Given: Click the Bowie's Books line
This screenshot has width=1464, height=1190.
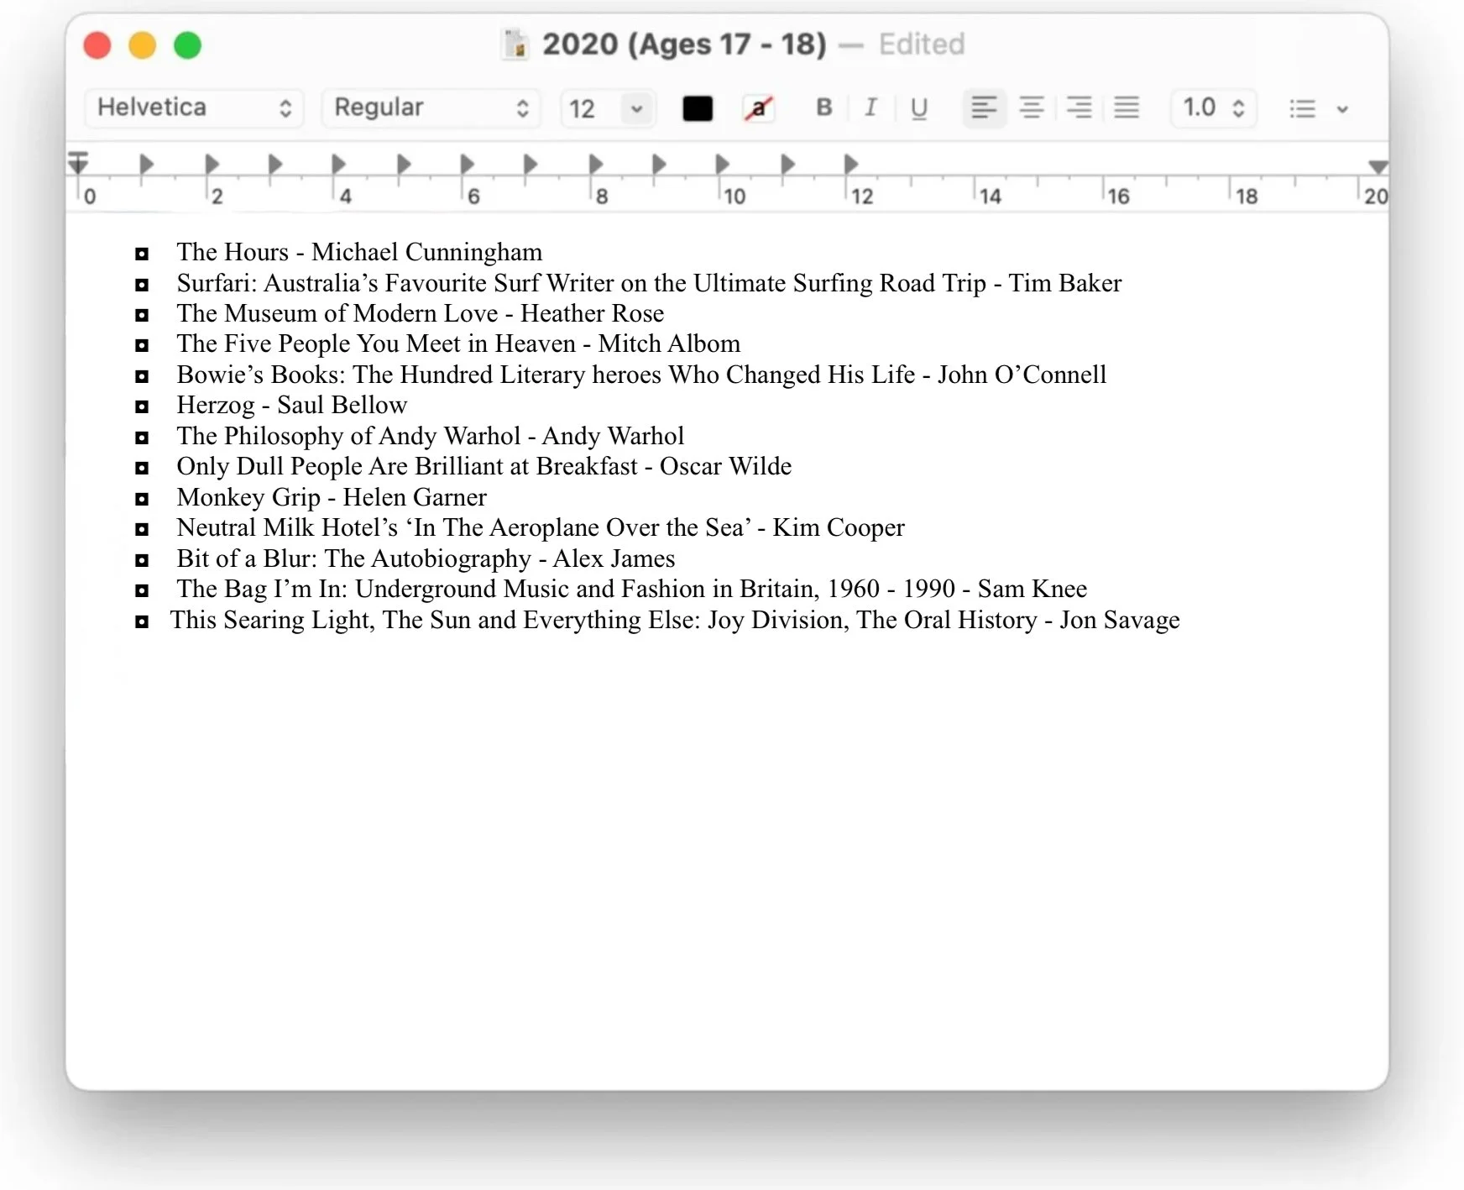Looking at the screenshot, I should click(641, 375).
